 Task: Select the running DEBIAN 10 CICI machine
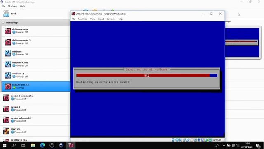(x=36, y=87)
